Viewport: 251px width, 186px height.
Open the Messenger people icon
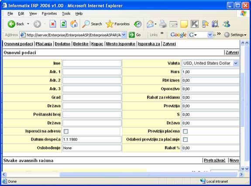(x=227, y=24)
